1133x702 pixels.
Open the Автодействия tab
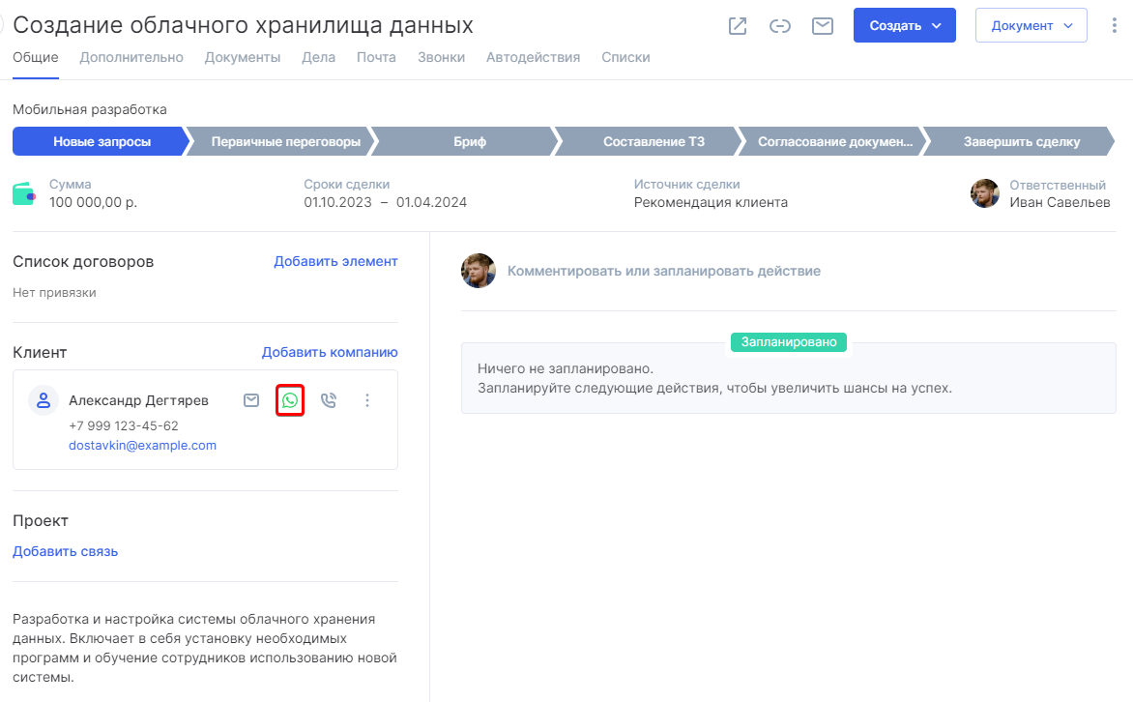[x=533, y=57]
